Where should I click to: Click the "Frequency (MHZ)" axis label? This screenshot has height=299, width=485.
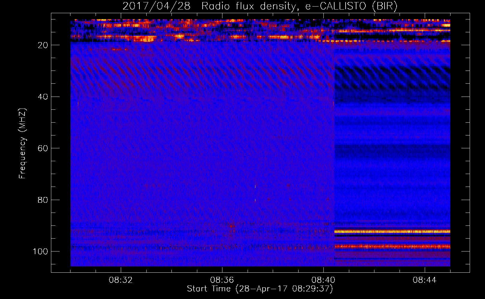coord(22,144)
